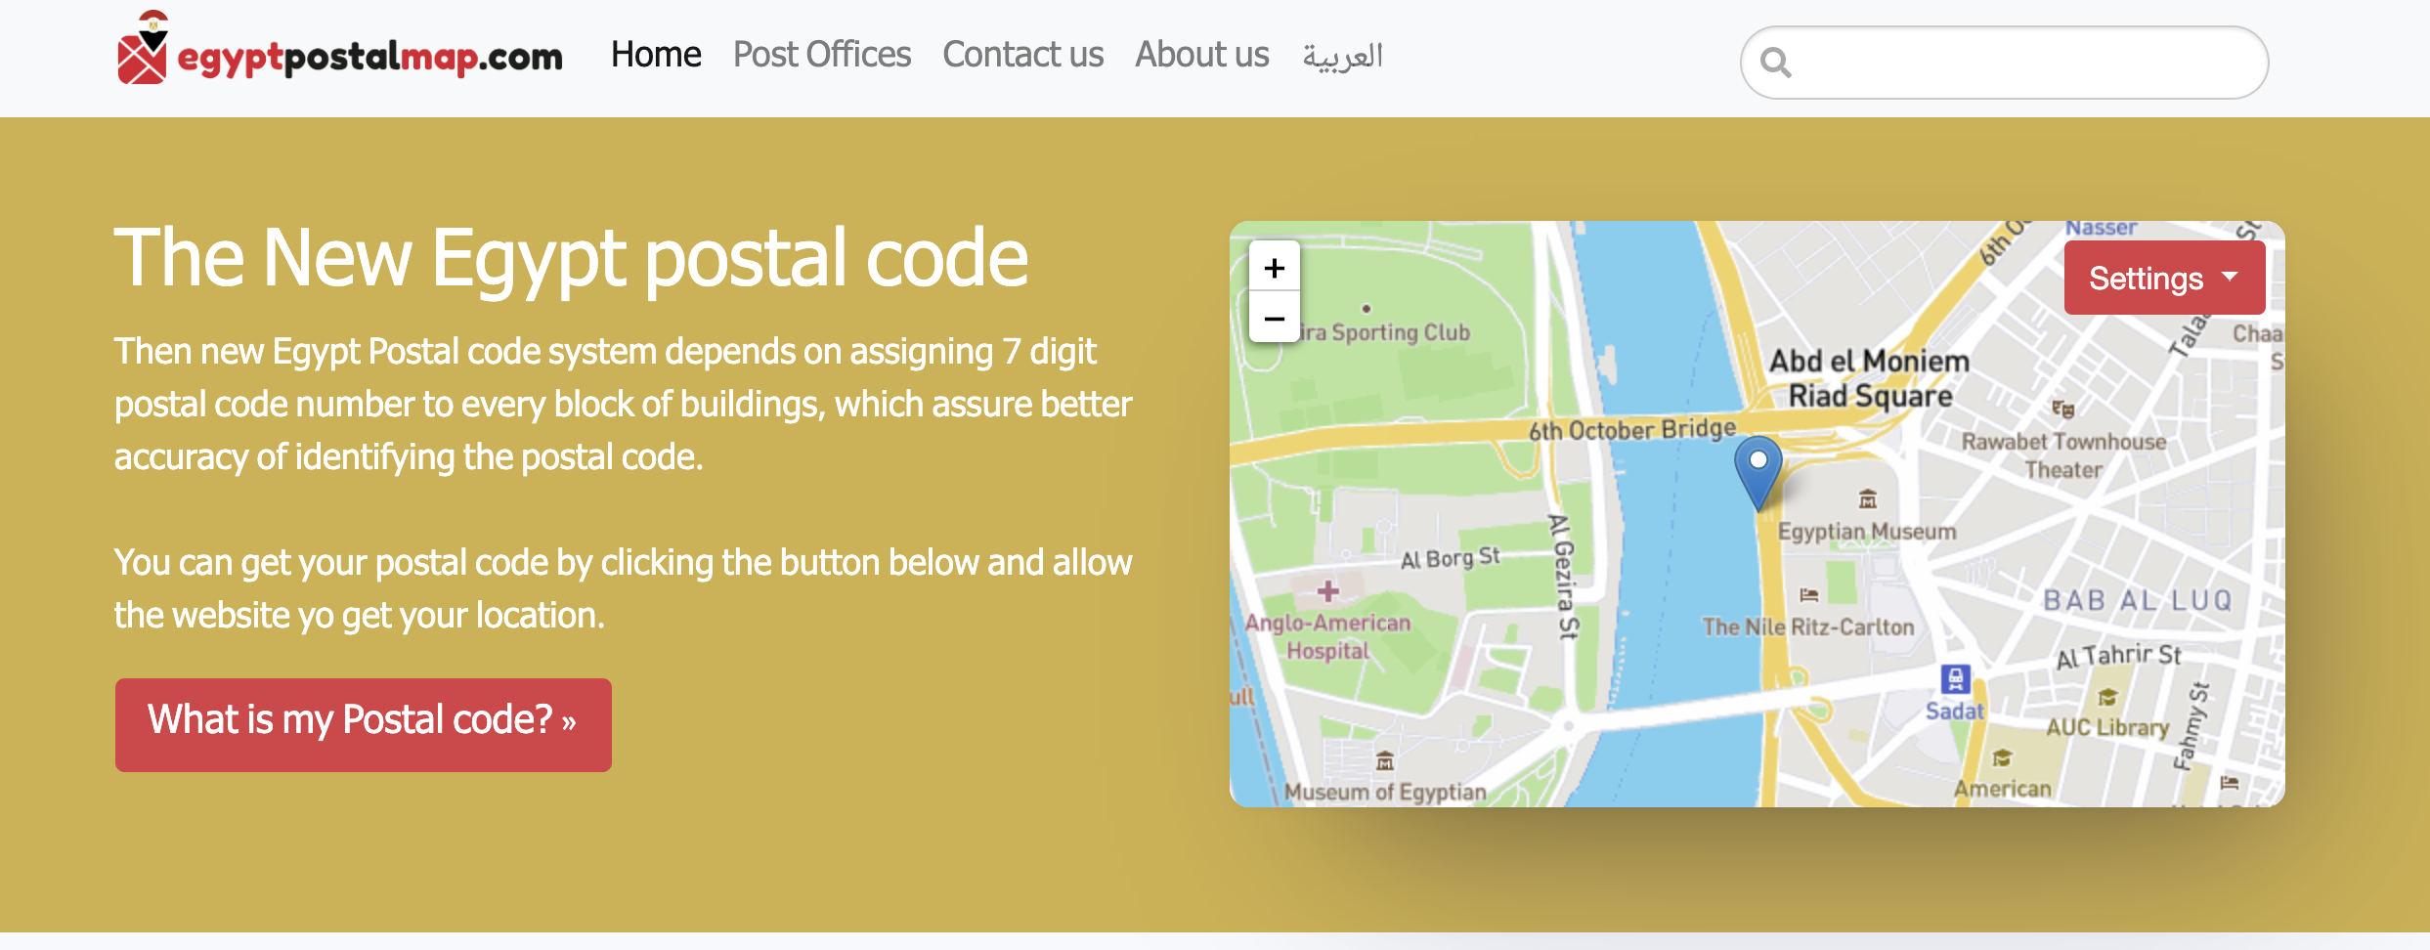Zoom out on the map

pyautogui.click(x=1275, y=319)
